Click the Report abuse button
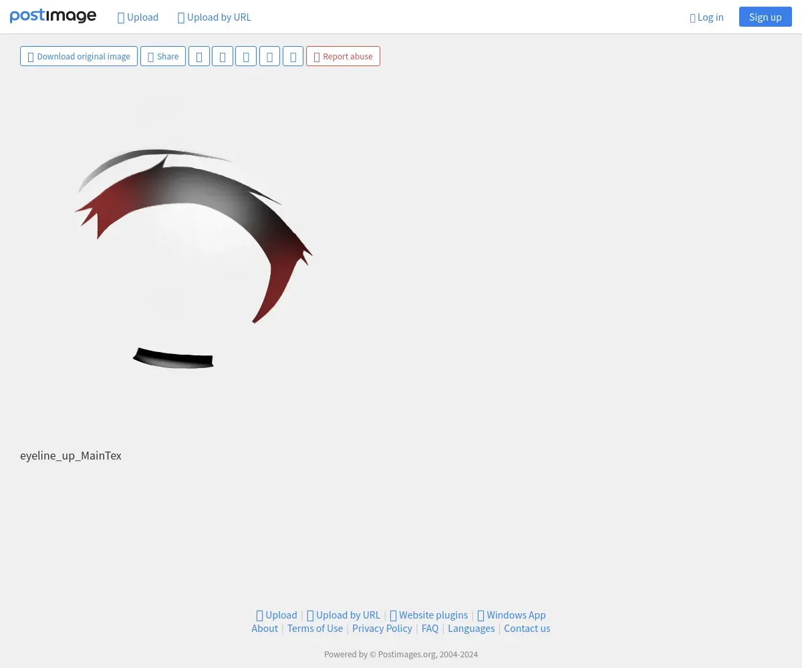The image size is (802, 668). [343, 56]
